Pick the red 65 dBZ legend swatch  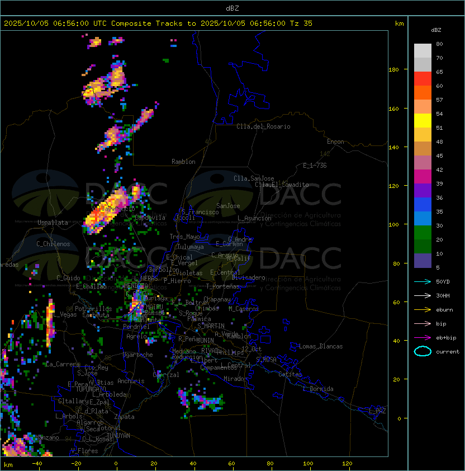click(x=423, y=79)
